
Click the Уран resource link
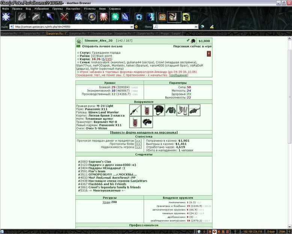coord(106,202)
